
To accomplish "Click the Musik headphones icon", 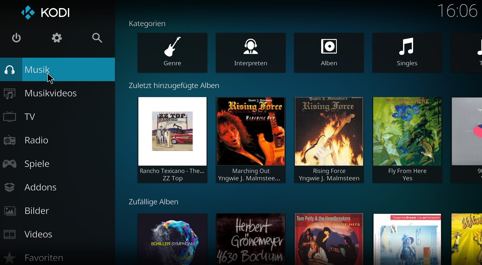I will point(10,70).
